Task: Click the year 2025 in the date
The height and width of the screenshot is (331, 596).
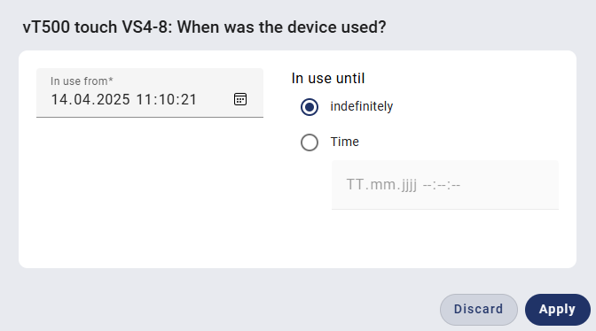Action: (x=114, y=100)
